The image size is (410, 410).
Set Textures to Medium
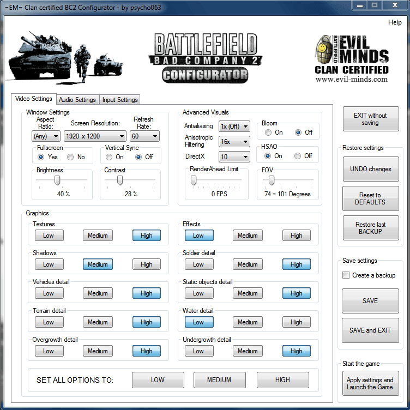[98, 236]
